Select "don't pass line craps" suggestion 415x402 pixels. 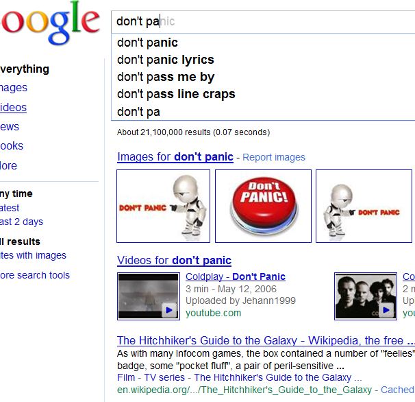tap(175, 94)
